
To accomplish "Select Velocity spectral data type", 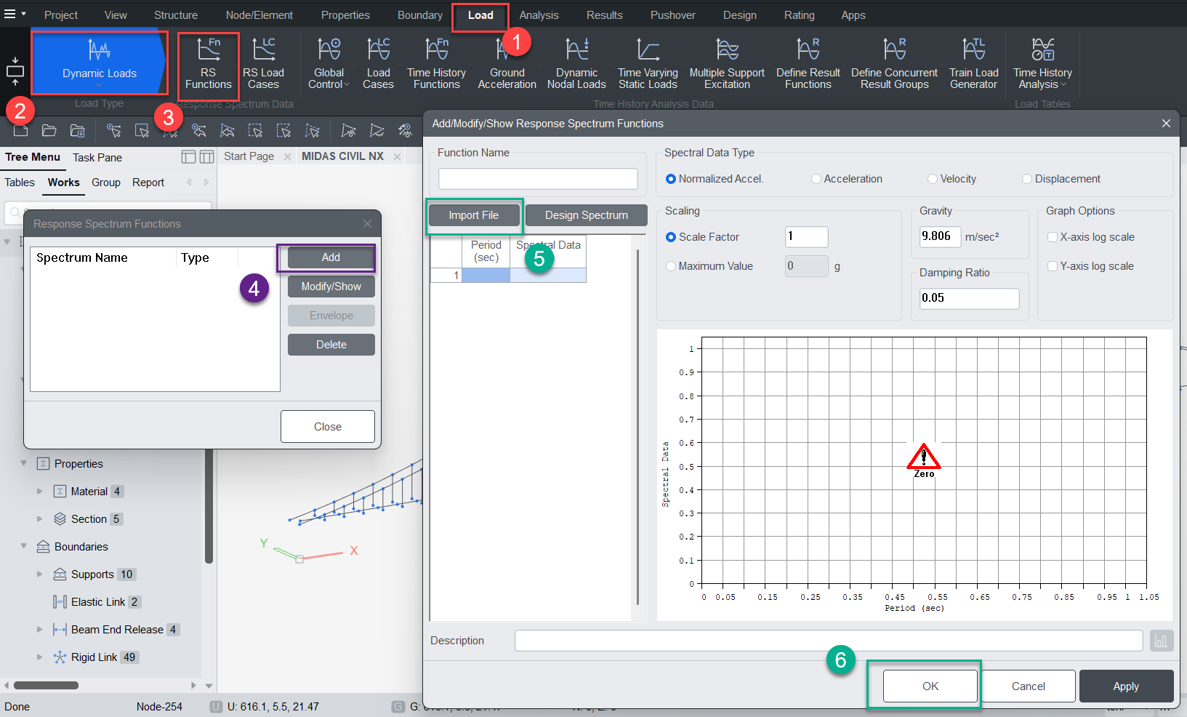I will [x=933, y=179].
